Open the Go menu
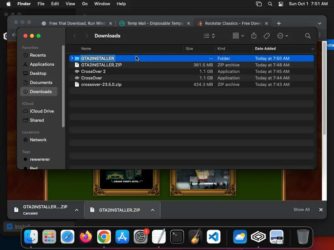The height and width of the screenshot is (250, 334). (x=84, y=4)
